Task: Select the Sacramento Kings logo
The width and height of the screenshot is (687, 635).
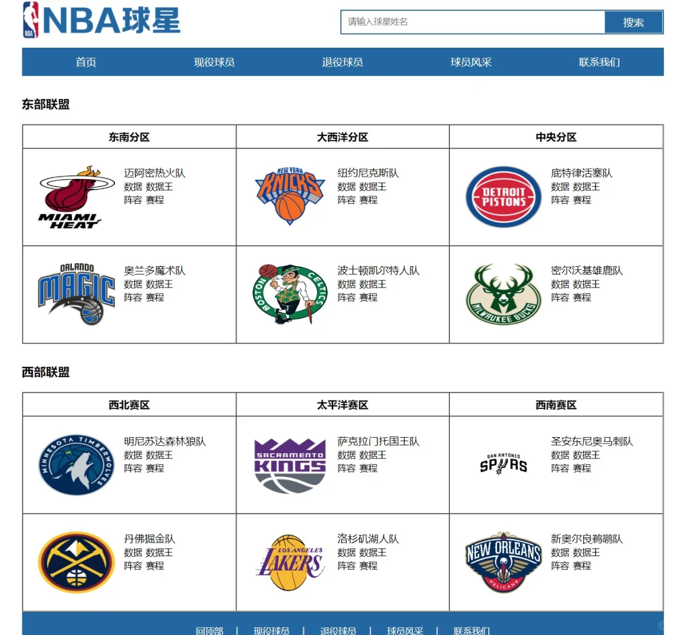Action: point(290,465)
